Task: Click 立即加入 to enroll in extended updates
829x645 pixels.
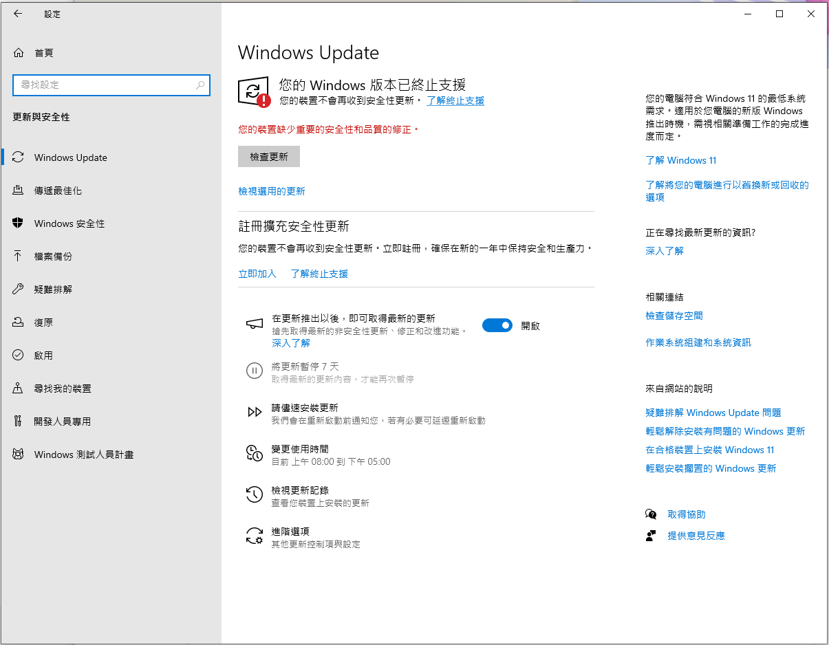Action: (x=257, y=274)
